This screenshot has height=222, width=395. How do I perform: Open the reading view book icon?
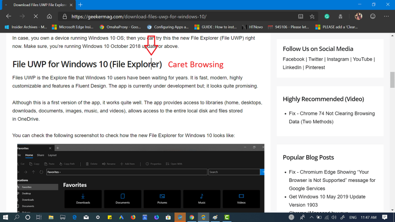[300, 17]
